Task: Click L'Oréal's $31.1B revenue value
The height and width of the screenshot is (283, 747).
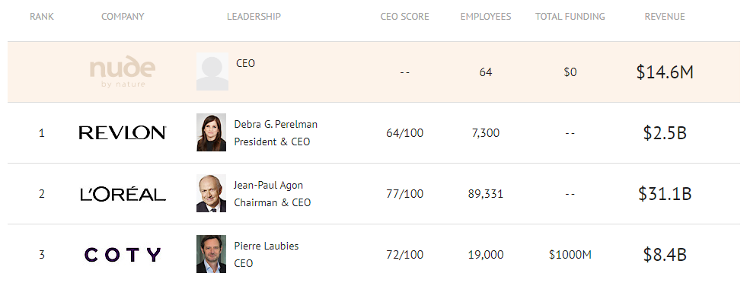Action: click(665, 193)
